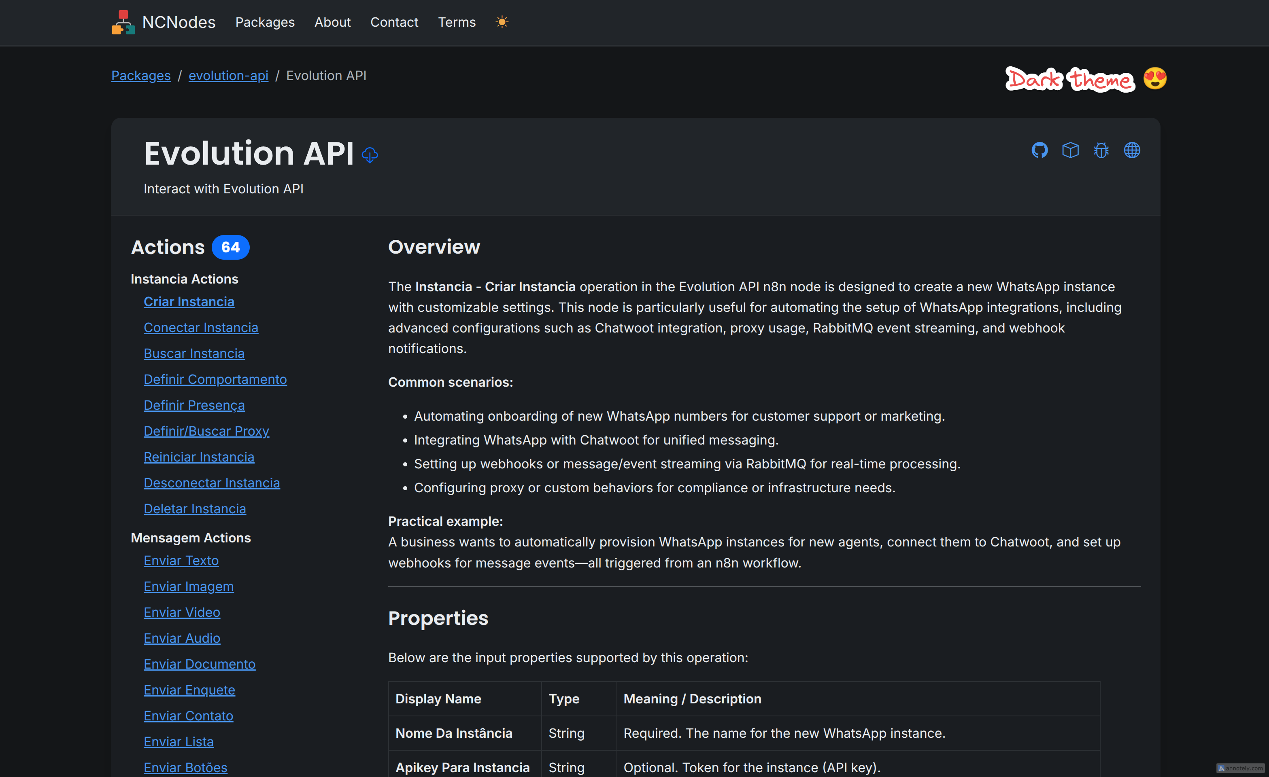Open the Definir Comportamento action
Viewport: 1269px width, 777px height.
215,379
